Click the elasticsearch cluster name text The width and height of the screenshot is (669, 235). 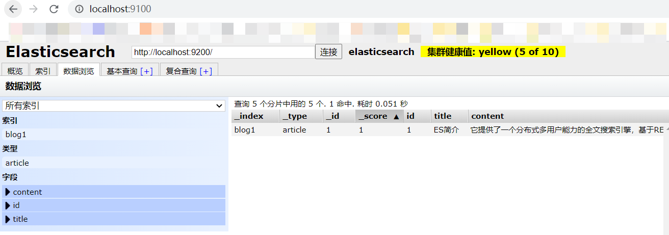click(x=381, y=51)
